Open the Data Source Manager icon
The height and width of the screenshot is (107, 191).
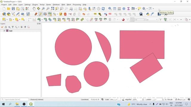[4, 14]
